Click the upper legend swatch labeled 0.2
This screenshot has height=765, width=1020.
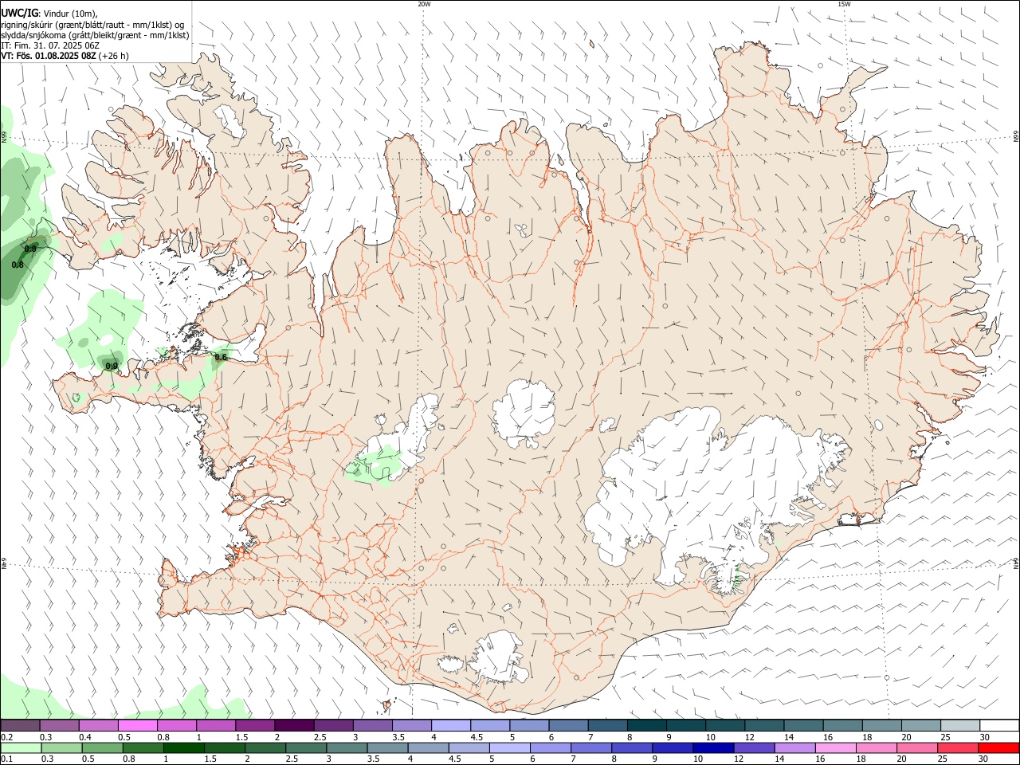click(x=20, y=725)
